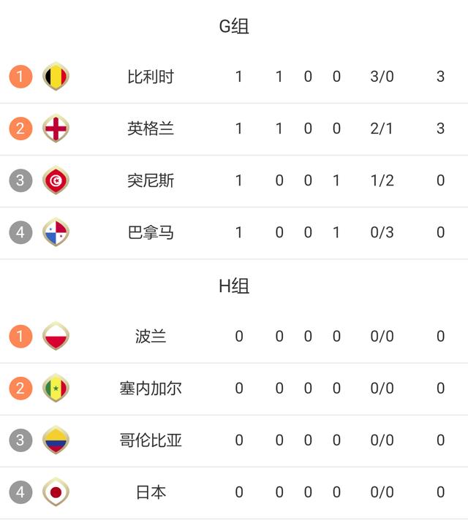
Task: Tap team name 巴拿马
Action: coord(151,232)
